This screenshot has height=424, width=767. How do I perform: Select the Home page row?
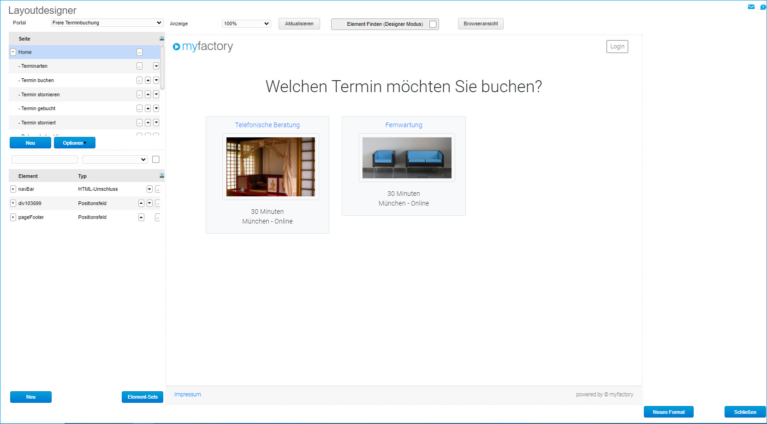tap(84, 52)
